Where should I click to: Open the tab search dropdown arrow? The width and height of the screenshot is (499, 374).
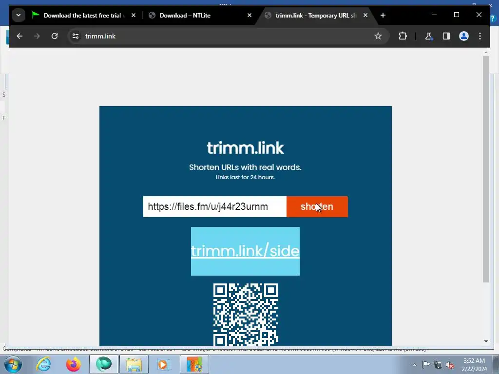click(19, 15)
